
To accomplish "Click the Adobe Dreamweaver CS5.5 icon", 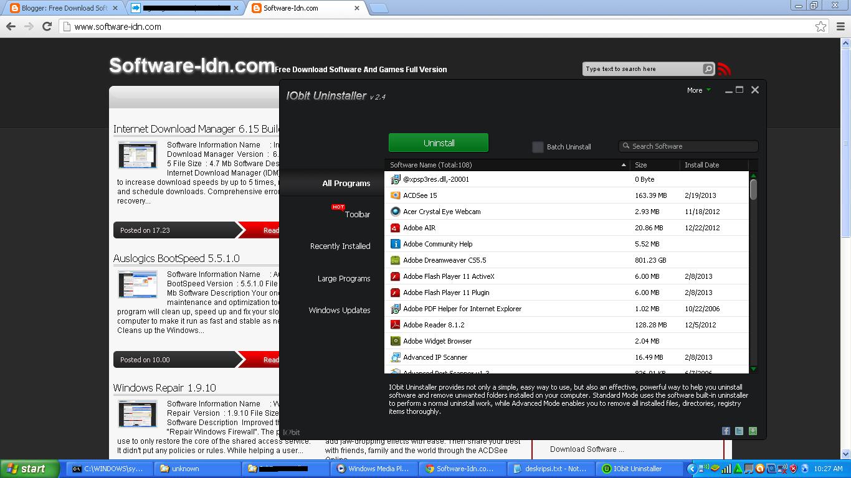I will pyautogui.click(x=395, y=260).
